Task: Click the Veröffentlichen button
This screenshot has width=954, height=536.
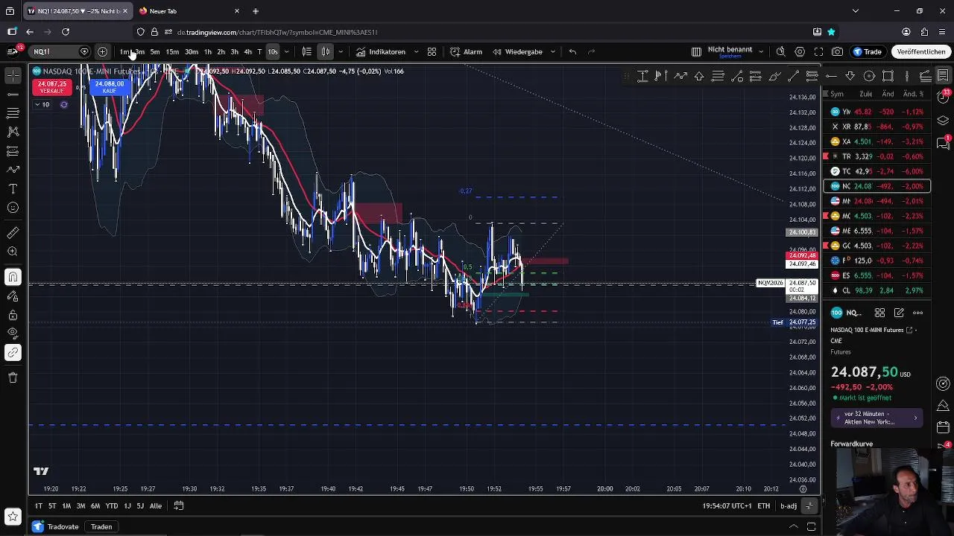Action: [x=921, y=51]
